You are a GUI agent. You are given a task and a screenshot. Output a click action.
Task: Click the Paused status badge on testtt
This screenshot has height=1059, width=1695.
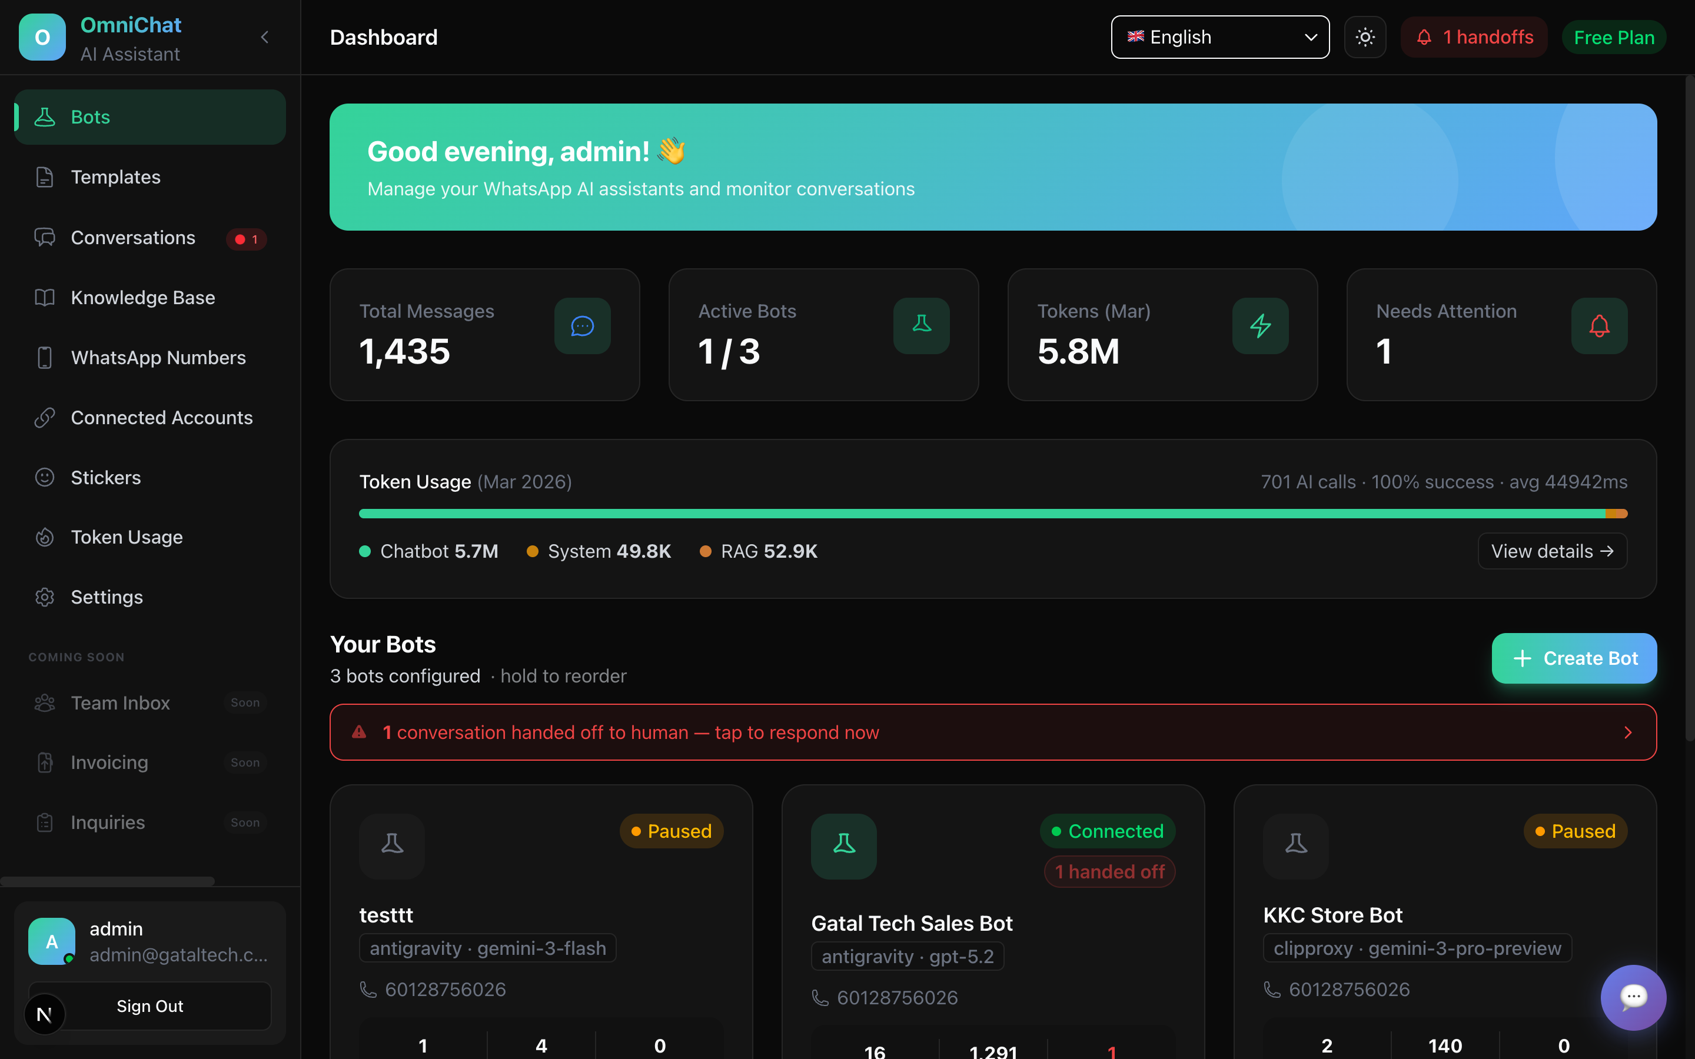(x=671, y=831)
